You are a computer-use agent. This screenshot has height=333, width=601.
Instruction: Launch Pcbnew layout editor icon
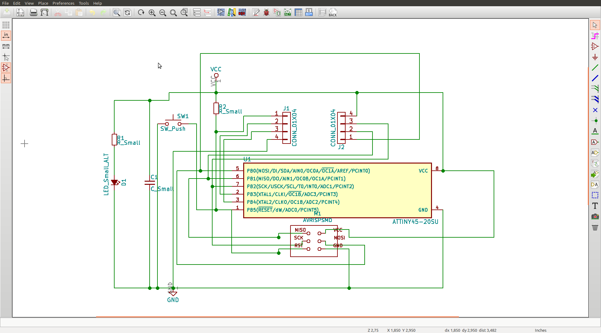click(322, 13)
